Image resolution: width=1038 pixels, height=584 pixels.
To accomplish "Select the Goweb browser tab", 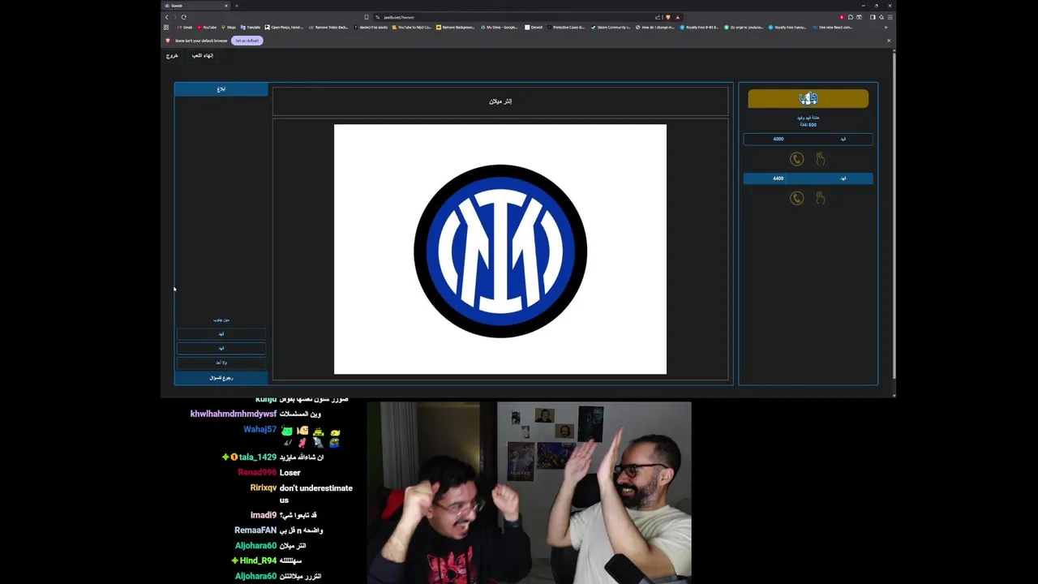I will [195, 6].
